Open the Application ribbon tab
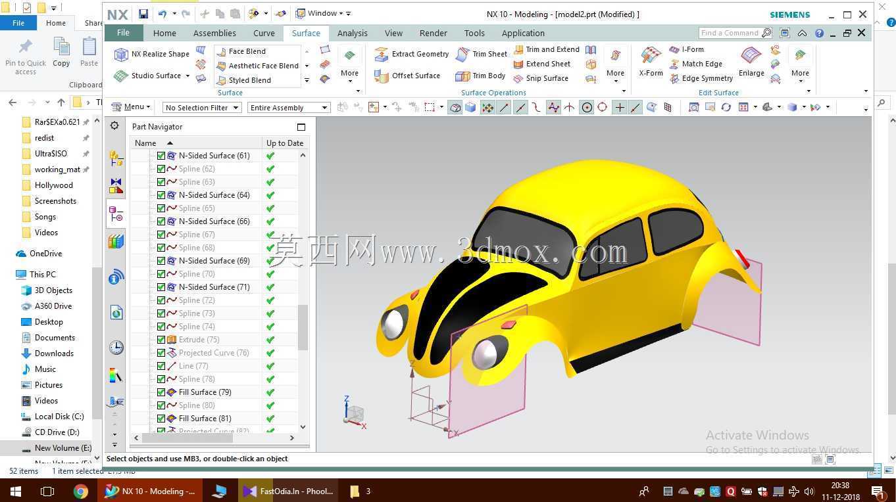Viewport: 896px width, 502px height. pos(523,33)
